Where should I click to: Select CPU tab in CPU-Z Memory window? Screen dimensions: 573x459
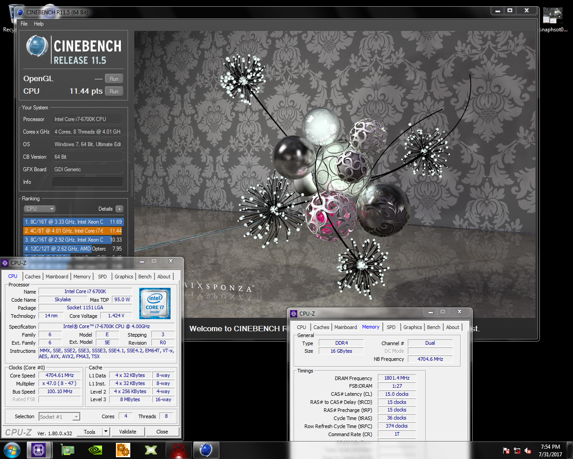[302, 327]
